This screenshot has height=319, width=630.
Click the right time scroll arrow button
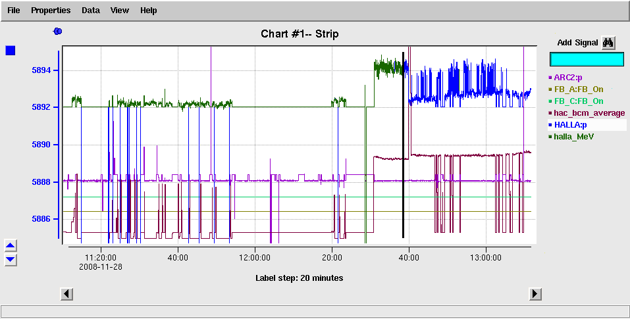tap(535, 294)
